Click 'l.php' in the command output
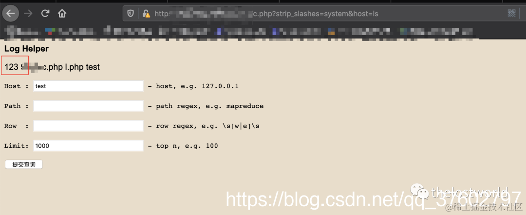The width and height of the screenshot is (526, 215). point(75,67)
